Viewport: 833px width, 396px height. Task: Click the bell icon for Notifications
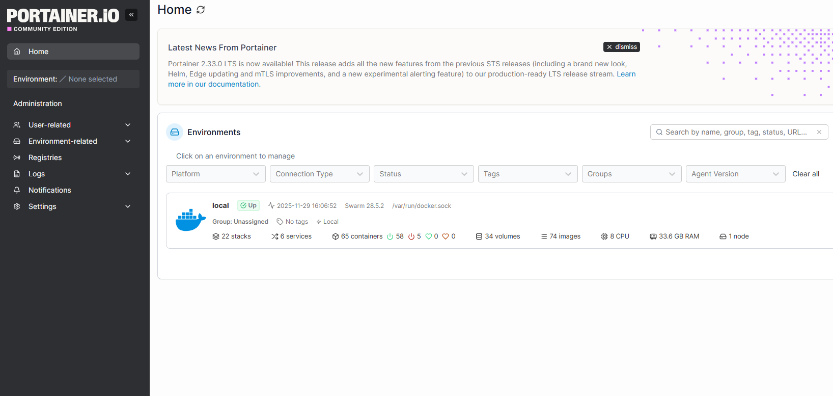pos(17,190)
